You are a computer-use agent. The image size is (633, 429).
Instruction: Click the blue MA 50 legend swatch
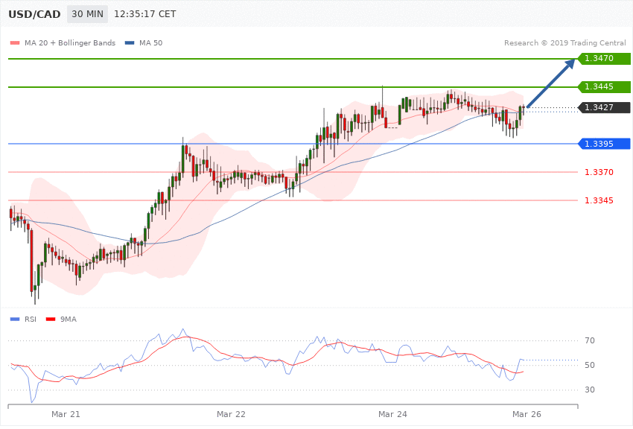coord(130,42)
